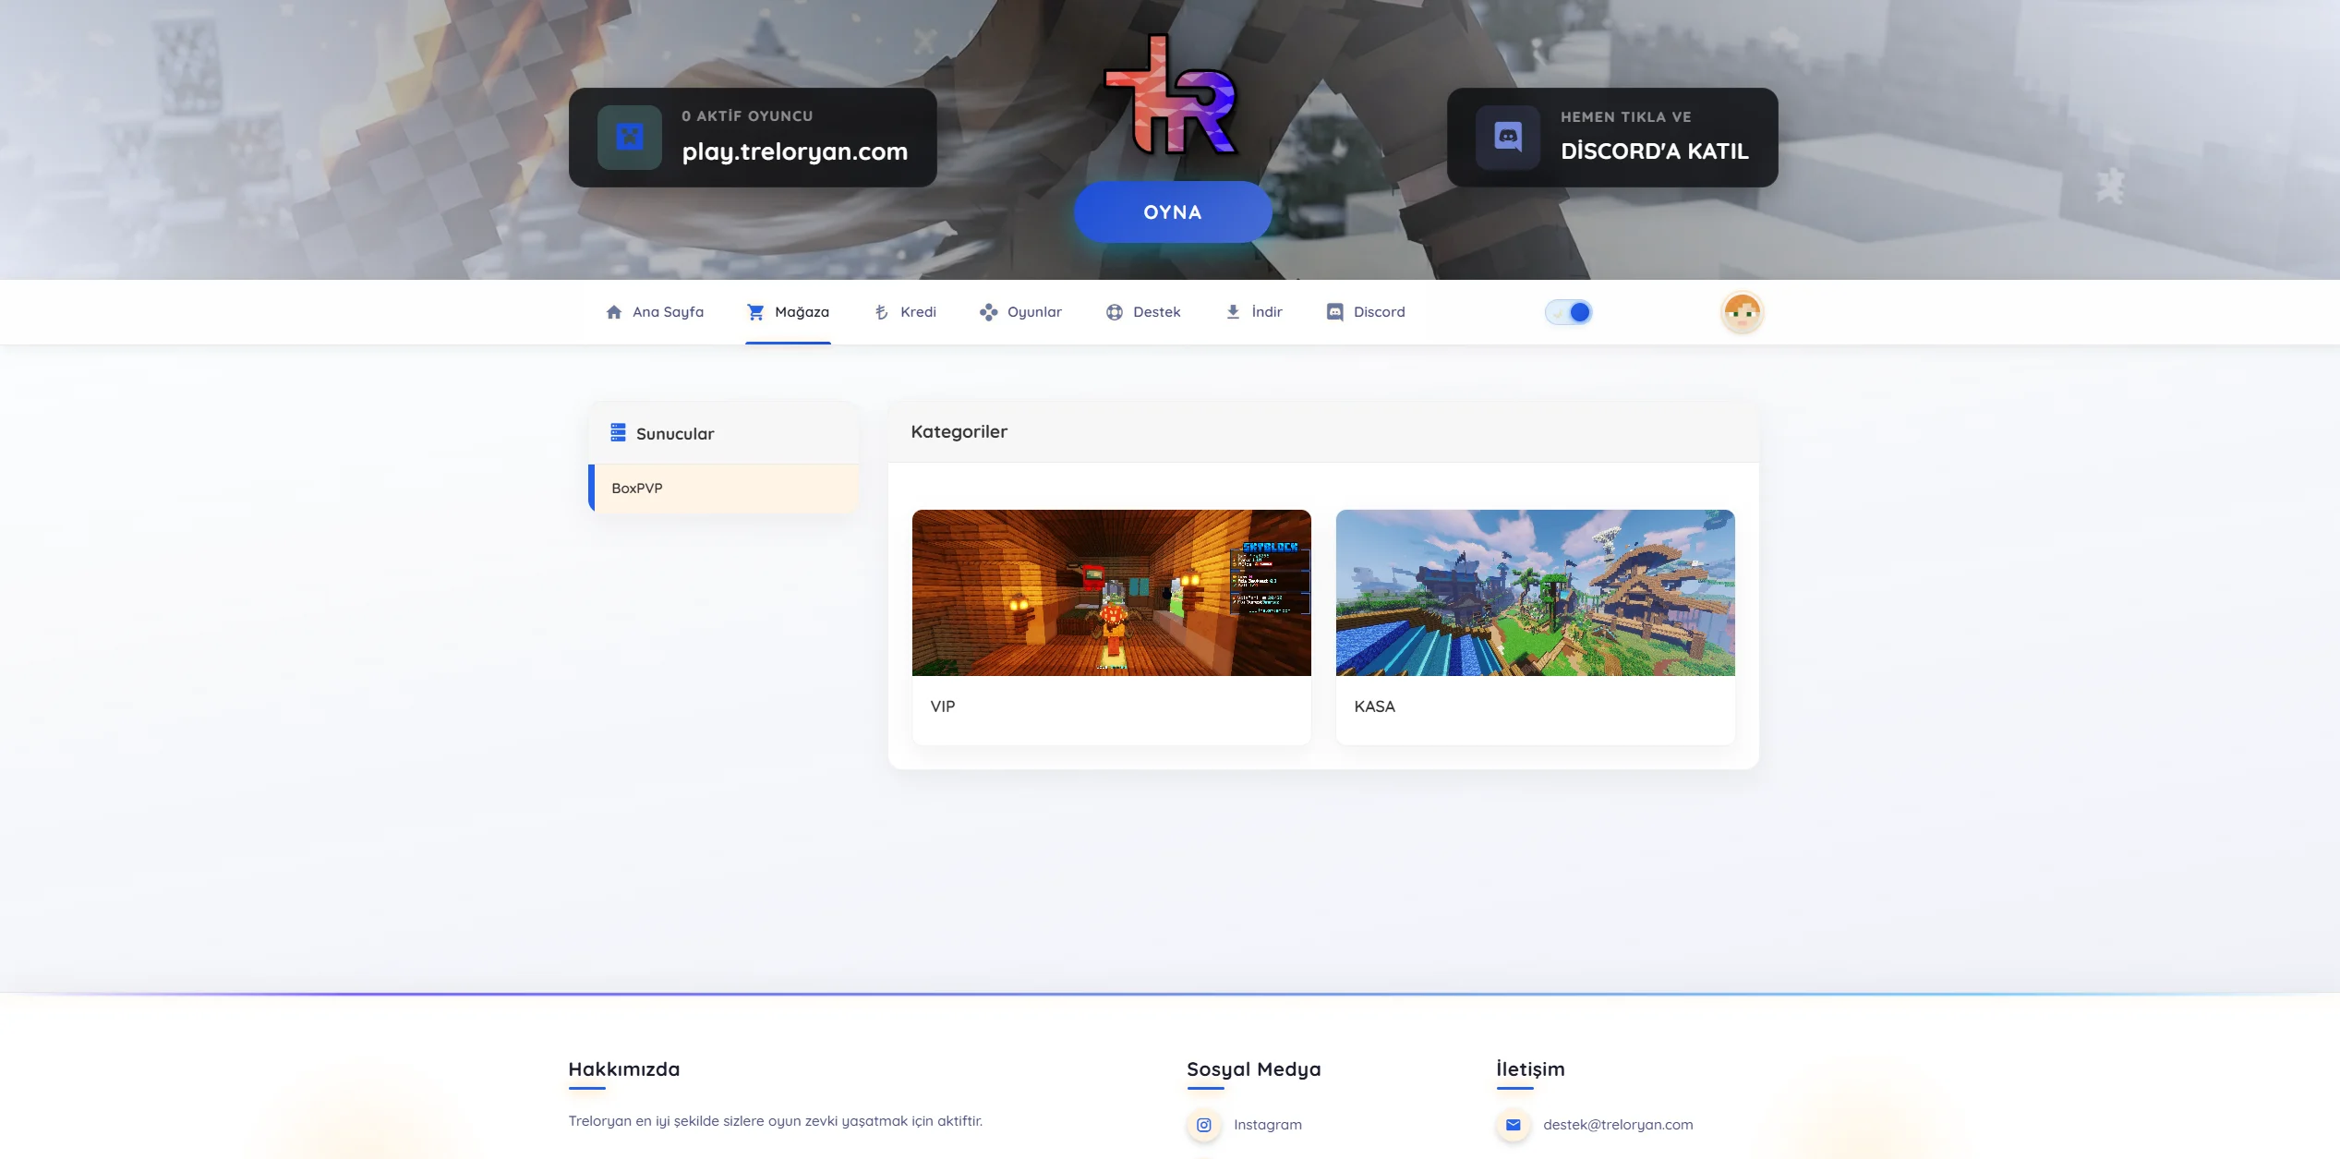Open the KASA category thumbnail
This screenshot has height=1159, width=2340.
(1536, 593)
